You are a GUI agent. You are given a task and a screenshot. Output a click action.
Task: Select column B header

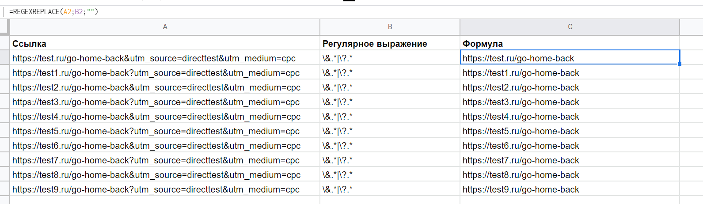[x=390, y=27]
